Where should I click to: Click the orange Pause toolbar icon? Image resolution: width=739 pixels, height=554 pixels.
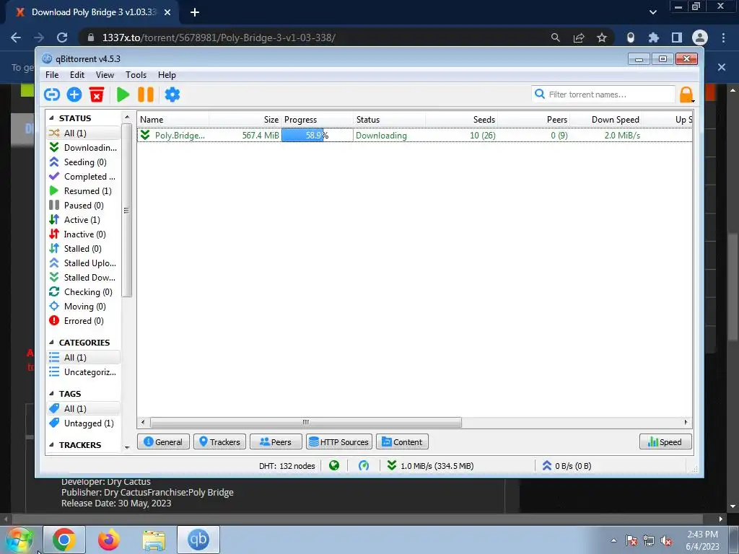[x=146, y=94]
